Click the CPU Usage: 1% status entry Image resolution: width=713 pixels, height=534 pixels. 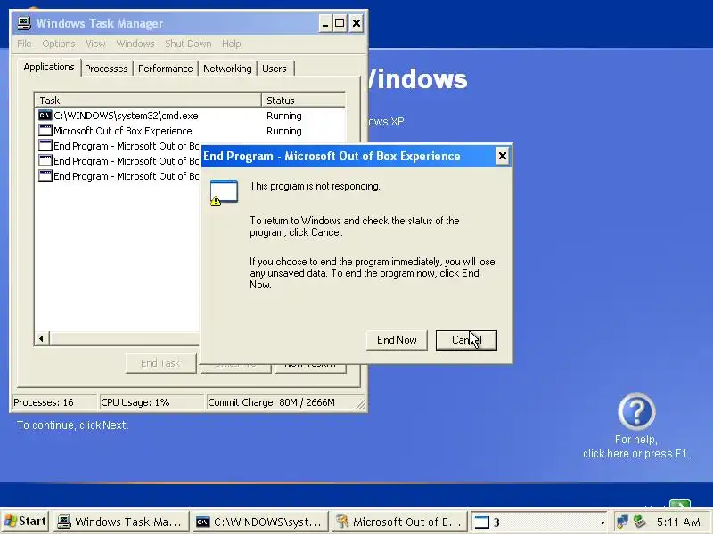pyautogui.click(x=151, y=402)
